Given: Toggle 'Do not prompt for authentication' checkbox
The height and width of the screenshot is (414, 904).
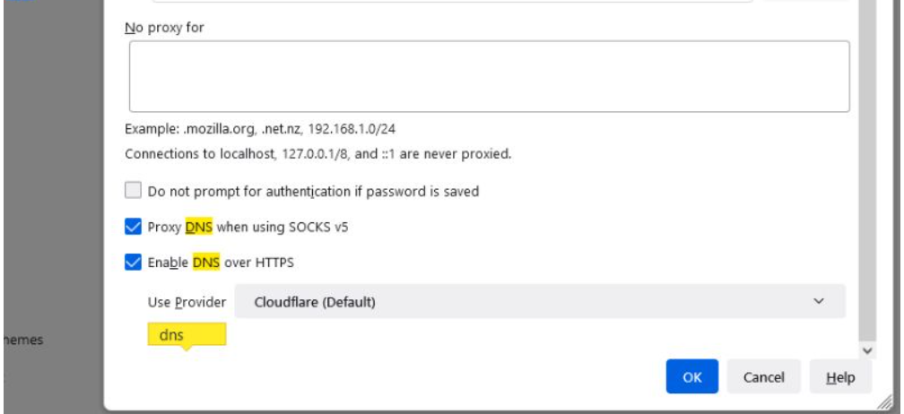Looking at the screenshot, I should 133,191.
